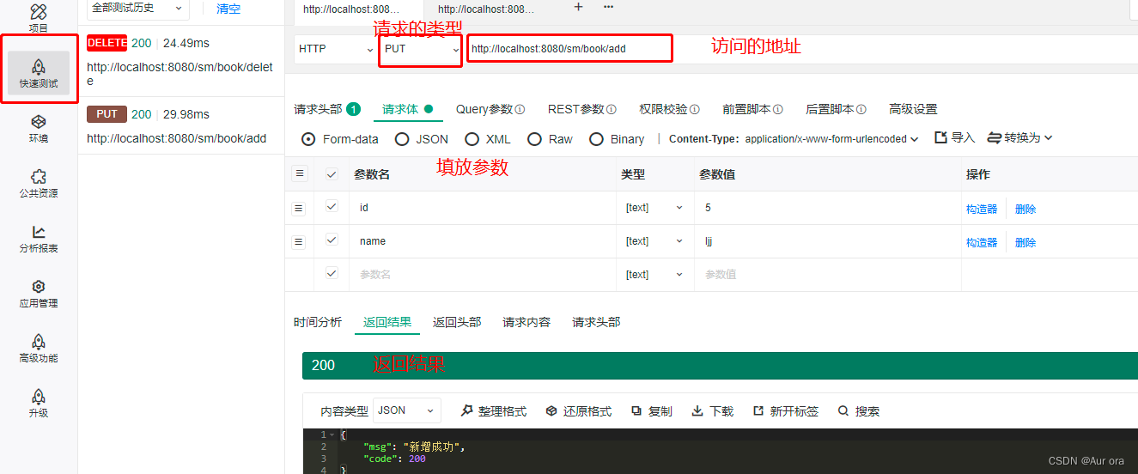This screenshot has height=474, width=1138.
Task: Switch to the 前置脚本 tab
Action: tap(752, 110)
